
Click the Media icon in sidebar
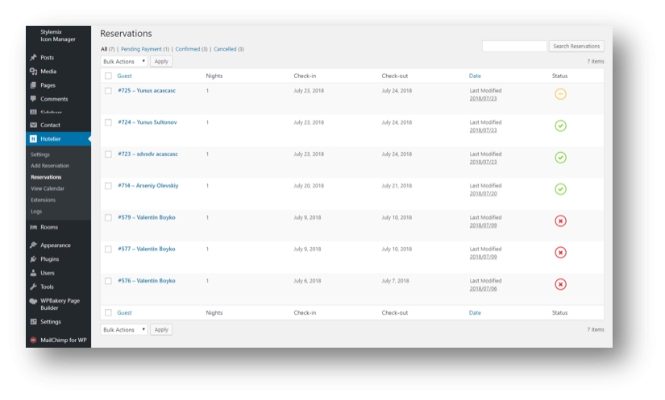(x=33, y=72)
